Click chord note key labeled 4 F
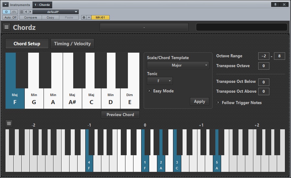Viewport: 291px width, 178px height. tap(89, 164)
